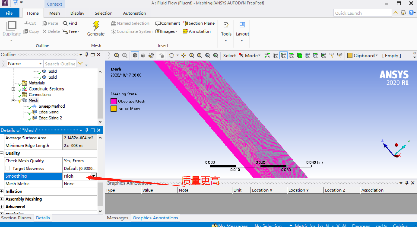The height and width of the screenshot is (227, 417).
Task: Insert a Named Selection
Action: [x=130, y=23]
